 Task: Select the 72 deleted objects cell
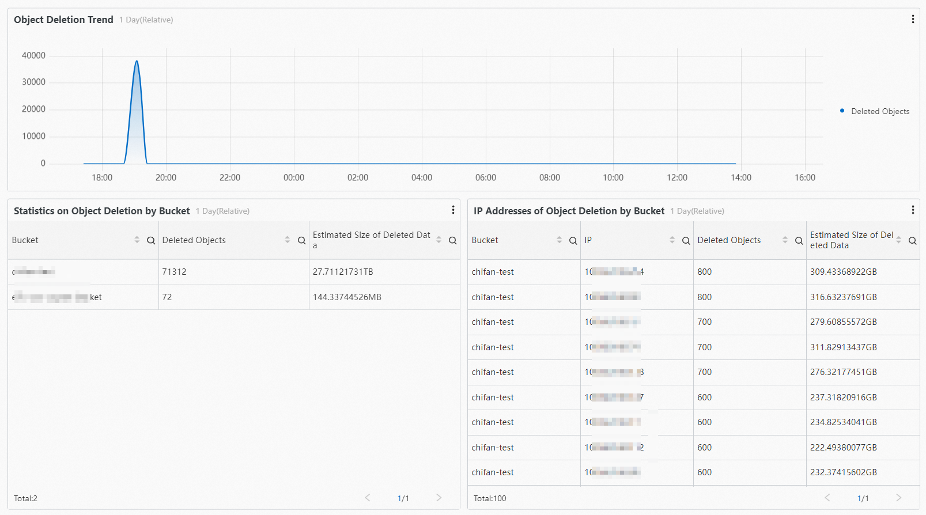point(234,297)
